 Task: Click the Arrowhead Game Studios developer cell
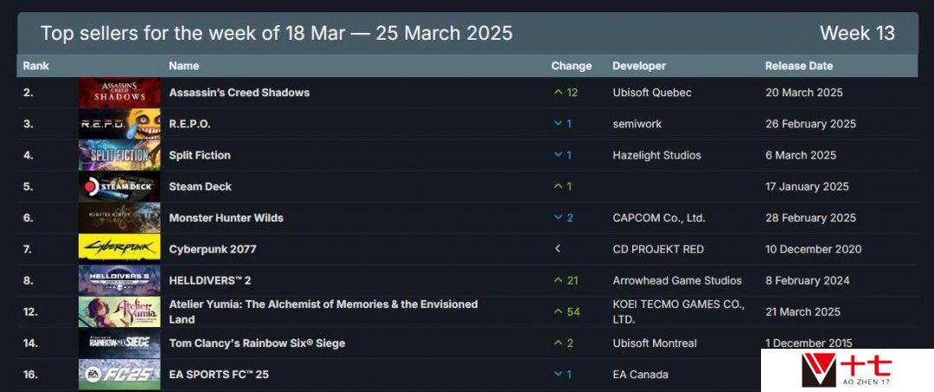(x=677, y=280)
